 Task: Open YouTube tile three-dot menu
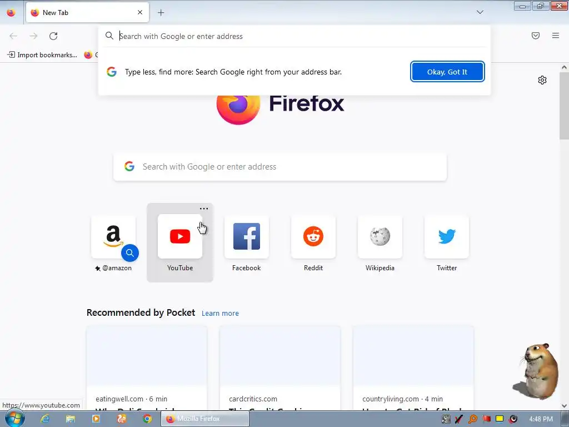click(204, 208)
